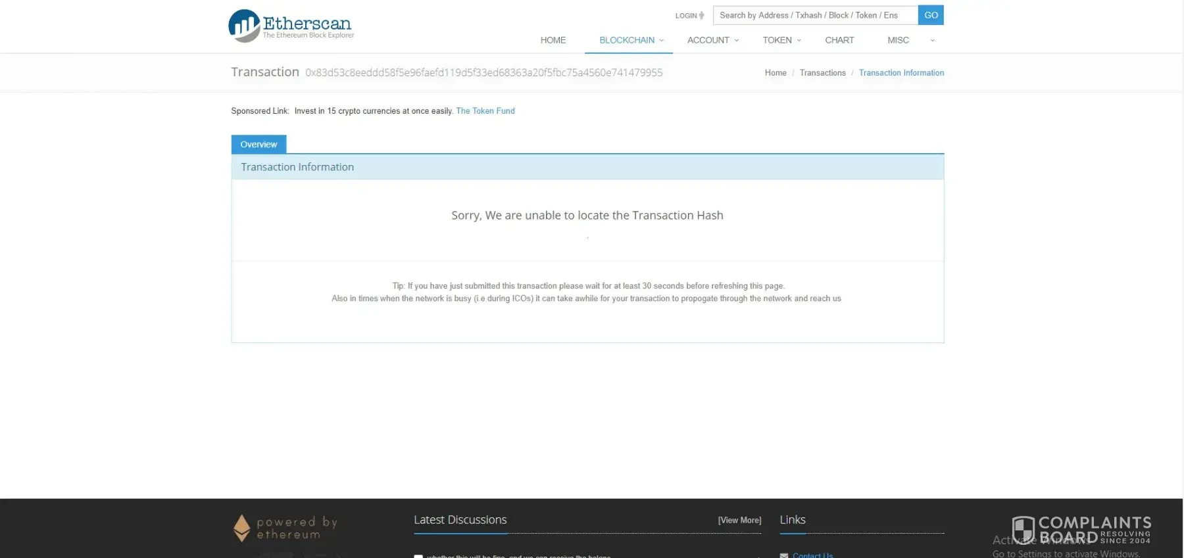Click the Home breadcrumb link

[x=776, y=73]
